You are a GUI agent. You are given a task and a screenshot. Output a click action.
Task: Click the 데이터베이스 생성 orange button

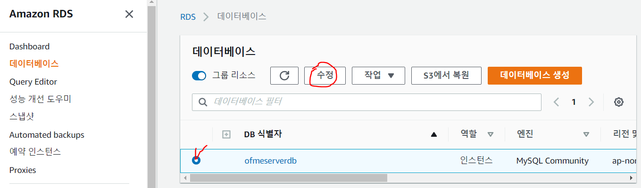click(535, 76)
